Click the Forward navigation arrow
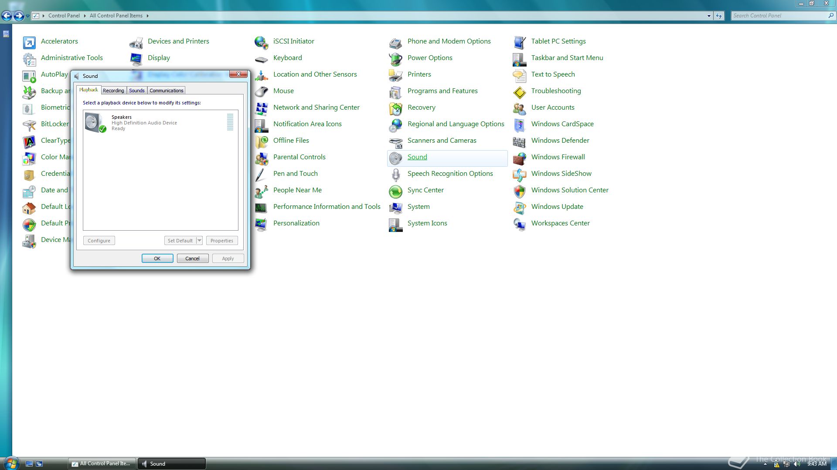Image resolution: width=837 pixels, height=470 pixels. [19, 16]
